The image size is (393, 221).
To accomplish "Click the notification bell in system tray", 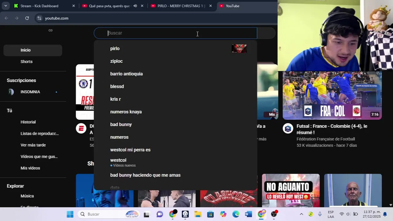I will coord(385,214).
